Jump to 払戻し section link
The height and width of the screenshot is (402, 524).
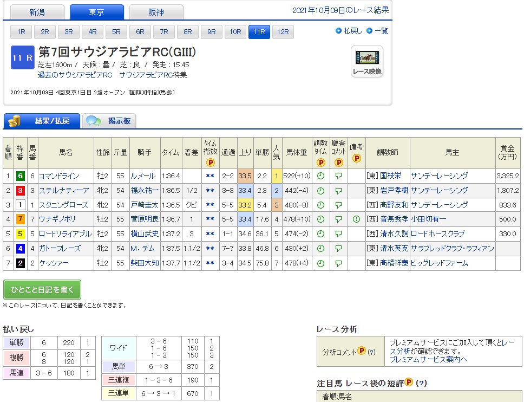(349, 31)
